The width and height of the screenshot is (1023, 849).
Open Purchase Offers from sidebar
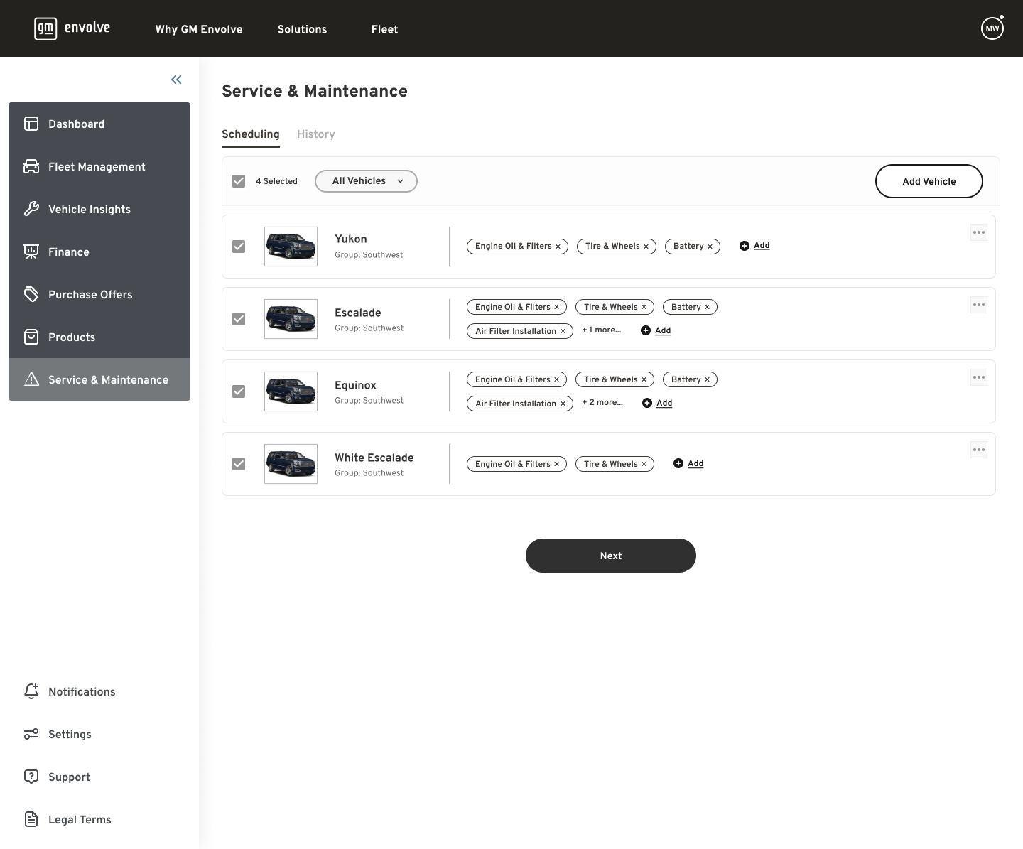[x=99, y=294]
